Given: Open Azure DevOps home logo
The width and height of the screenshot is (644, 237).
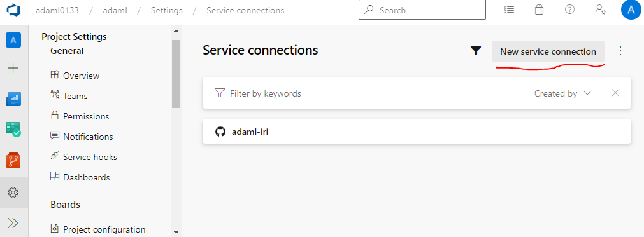Looking at the screenshot, I should point(13,10).
